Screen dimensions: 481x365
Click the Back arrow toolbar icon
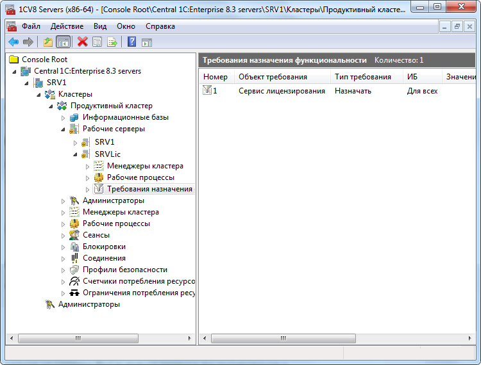tap(13, 42)
